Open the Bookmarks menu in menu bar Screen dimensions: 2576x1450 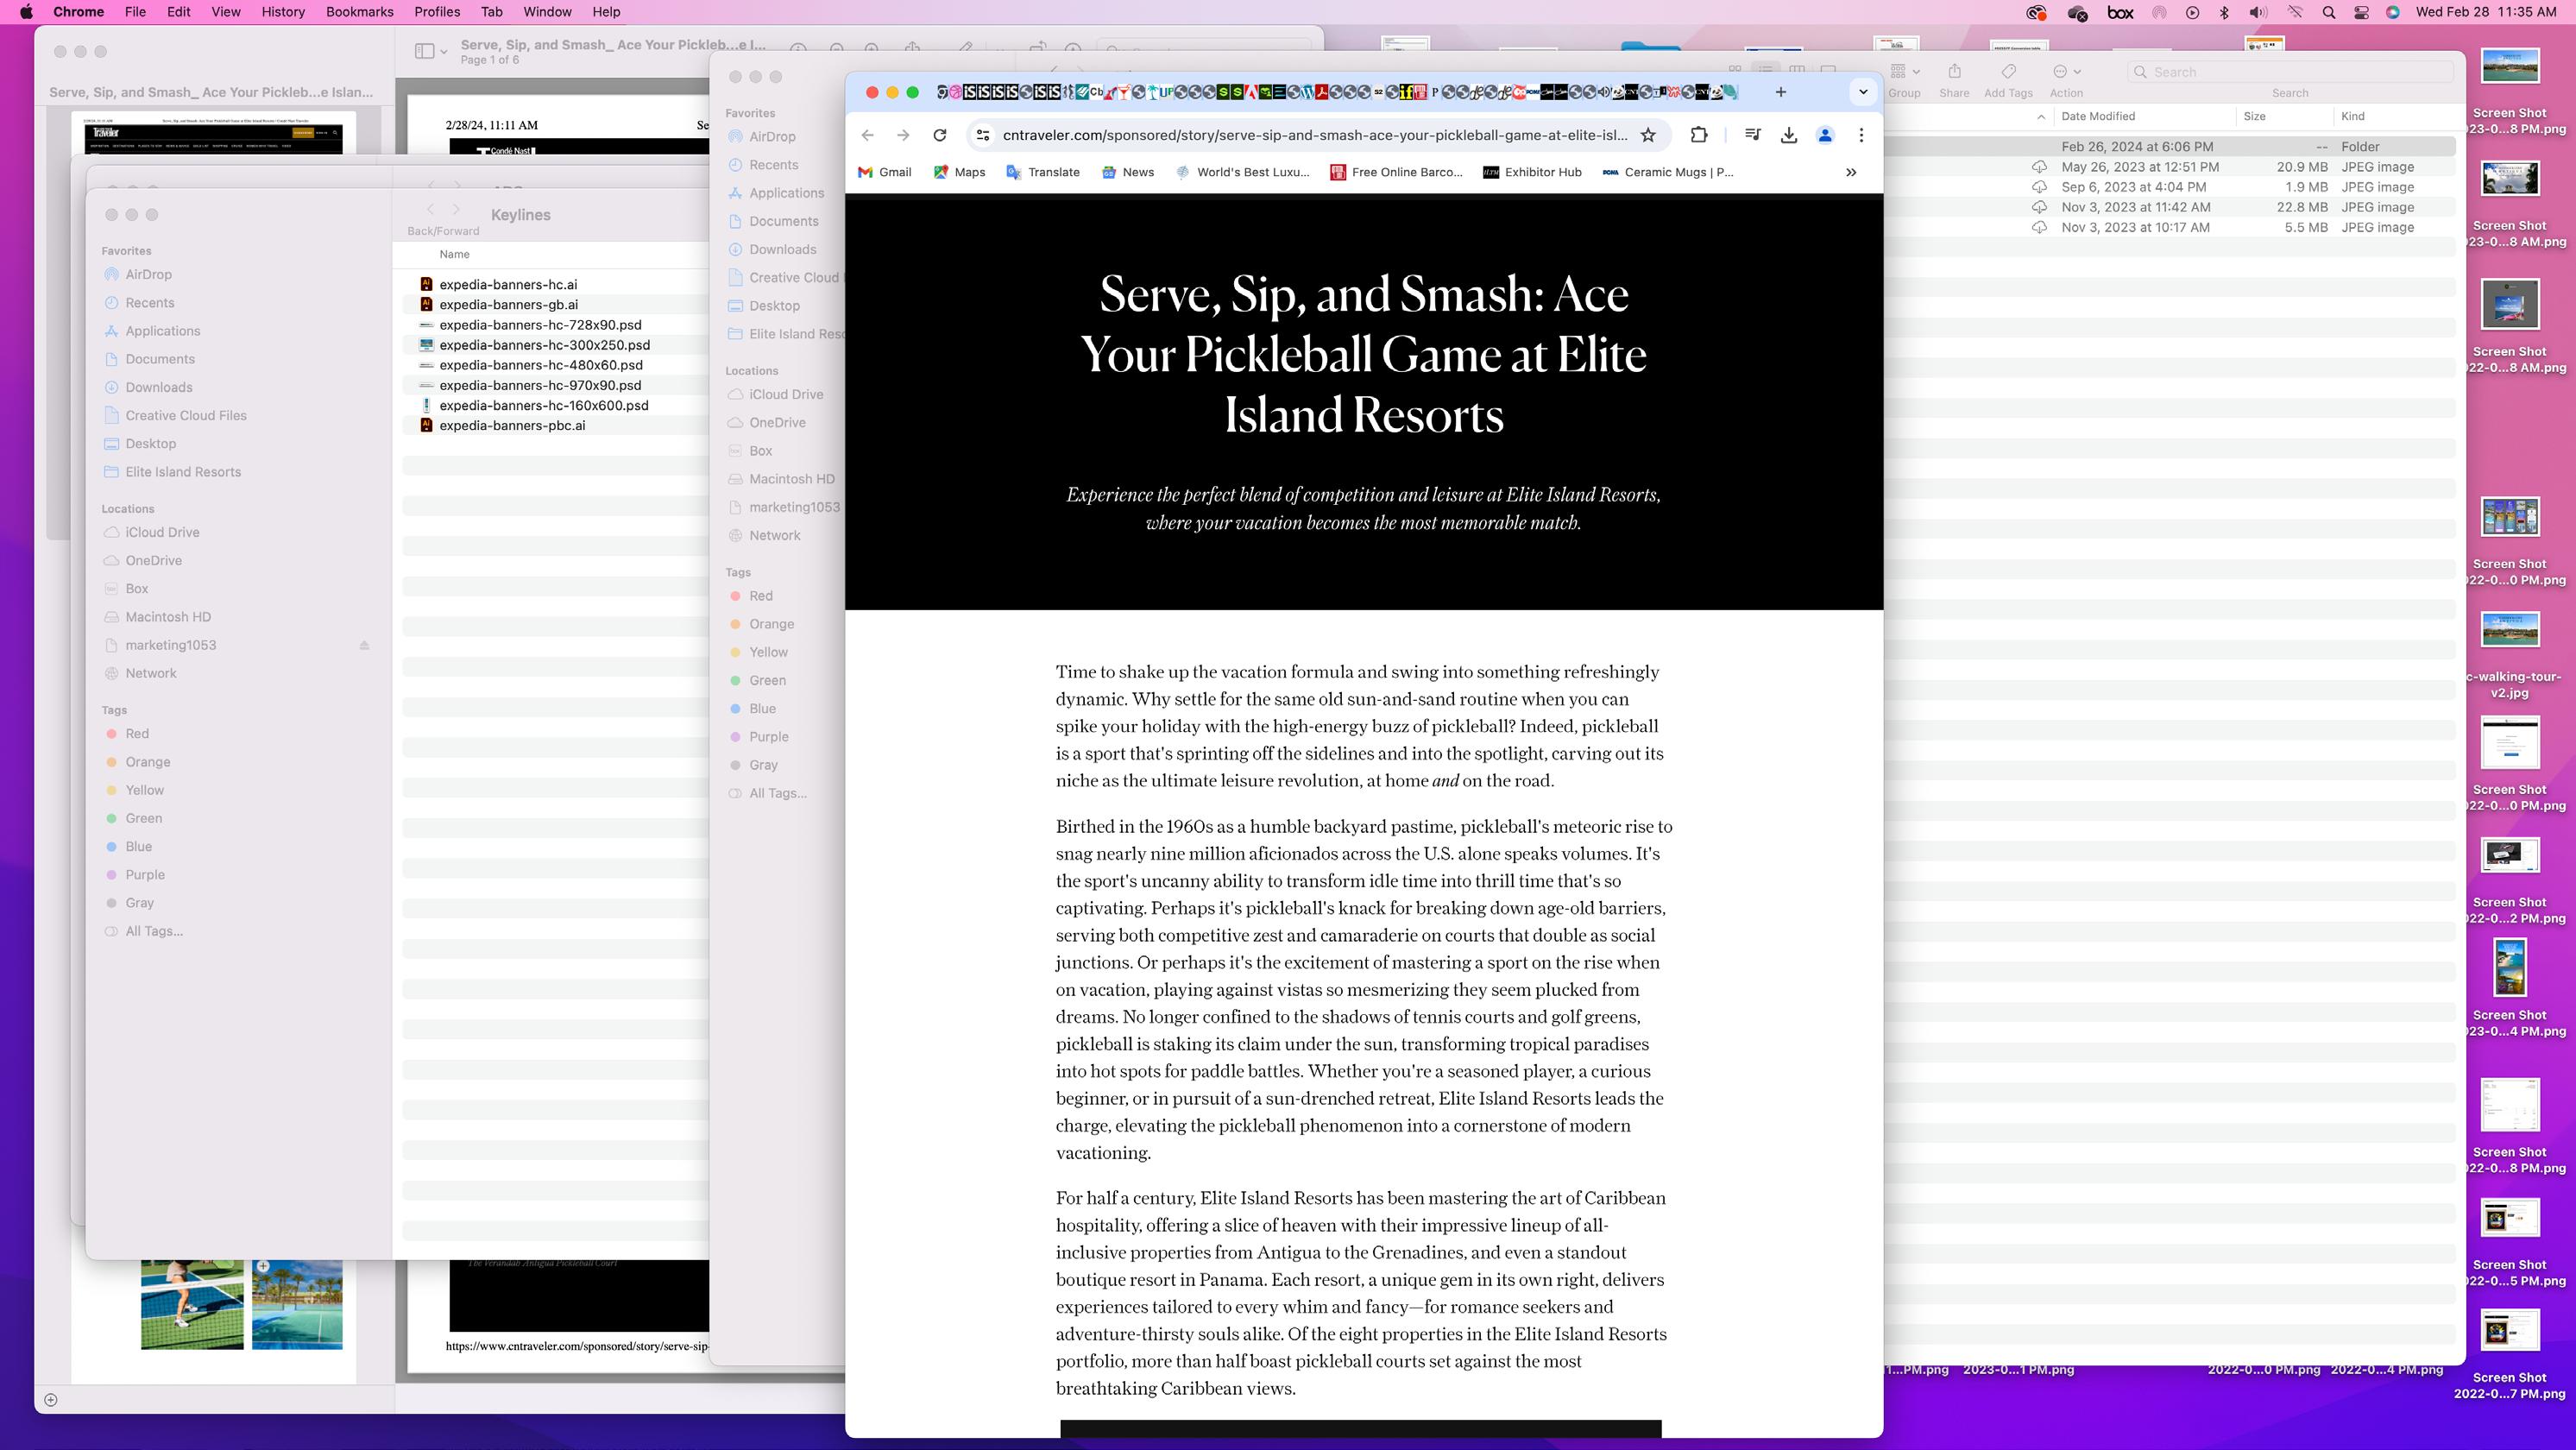pyautogui.click(x=359, y=12)
